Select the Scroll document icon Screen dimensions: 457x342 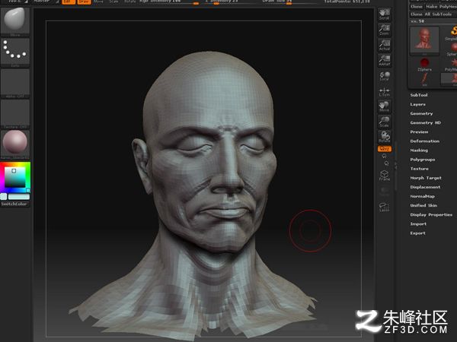click(x=385, y=14)
